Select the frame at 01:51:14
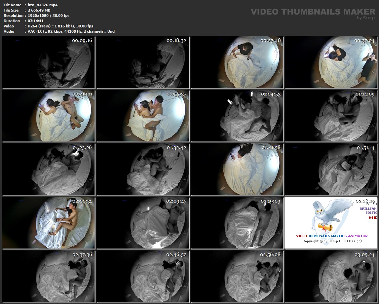This screenshot has width=379, height=304. point(331,169)
